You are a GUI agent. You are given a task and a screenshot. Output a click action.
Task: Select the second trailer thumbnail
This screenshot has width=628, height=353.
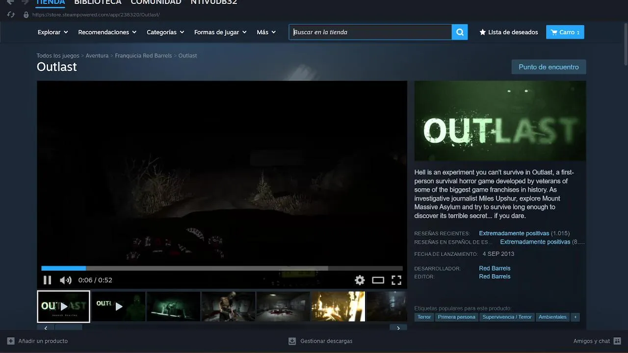pos(118,306)
